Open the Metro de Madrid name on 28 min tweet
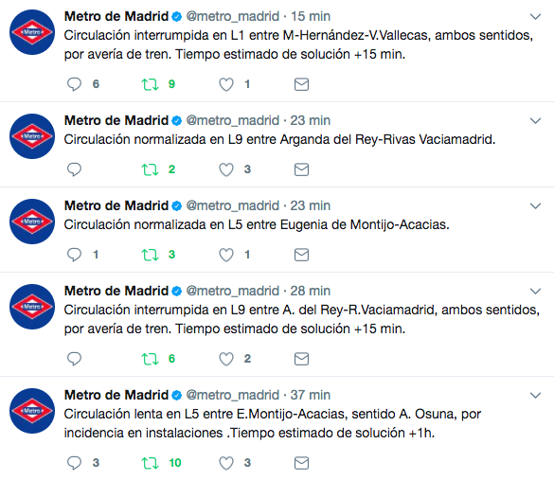 116,291
